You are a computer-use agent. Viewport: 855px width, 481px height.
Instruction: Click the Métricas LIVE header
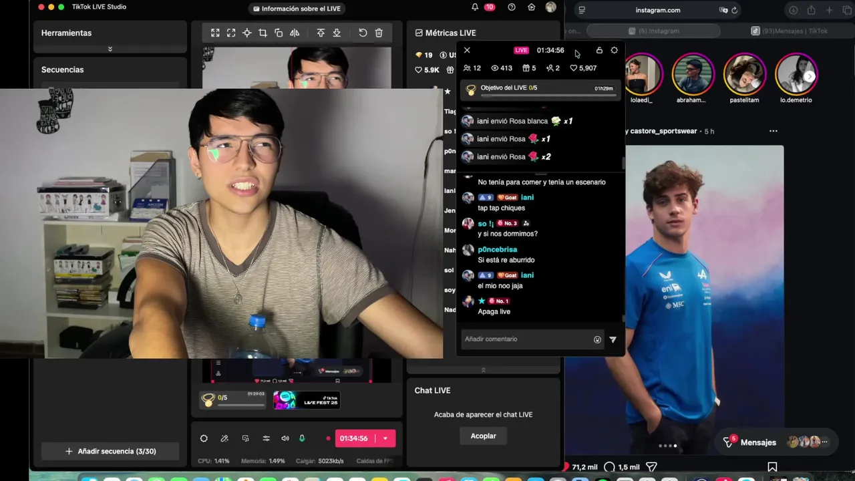point(446,33)
